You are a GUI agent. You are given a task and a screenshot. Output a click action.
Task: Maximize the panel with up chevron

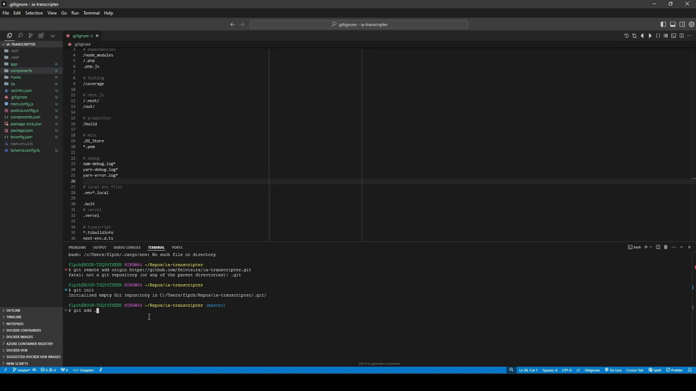pos(681,247)
